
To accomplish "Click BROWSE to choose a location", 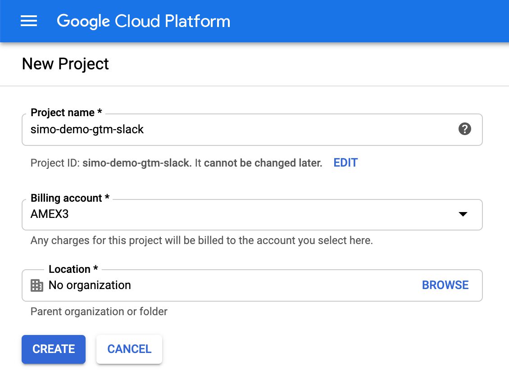I will point(445,285).
